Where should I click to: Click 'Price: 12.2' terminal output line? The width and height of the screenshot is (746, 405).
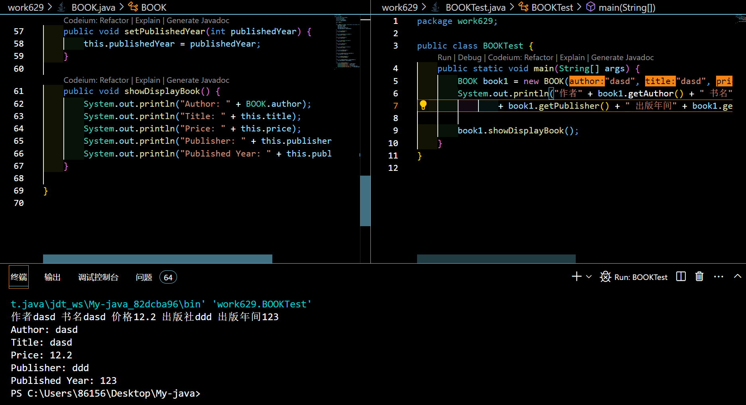point(41,355)
